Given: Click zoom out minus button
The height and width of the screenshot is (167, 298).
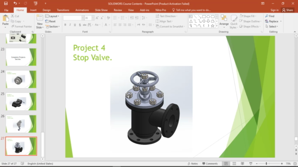Looking at the screenshot, I should (x=257, y=164).
